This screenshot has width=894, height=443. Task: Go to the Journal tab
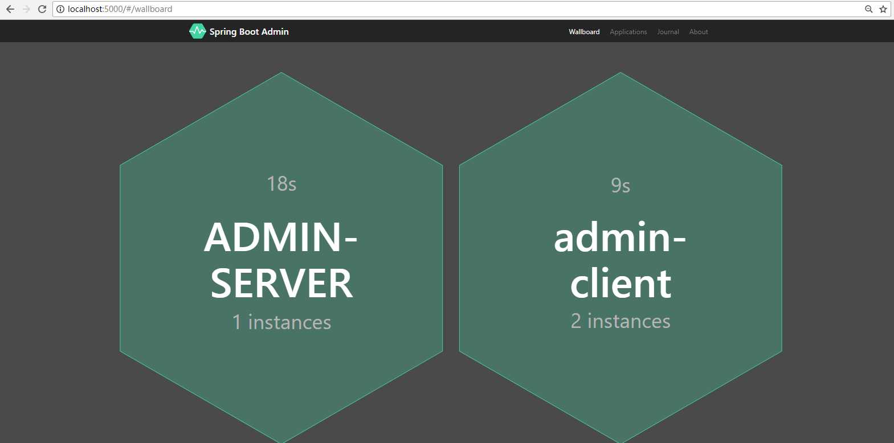click(x=668, y=32)
